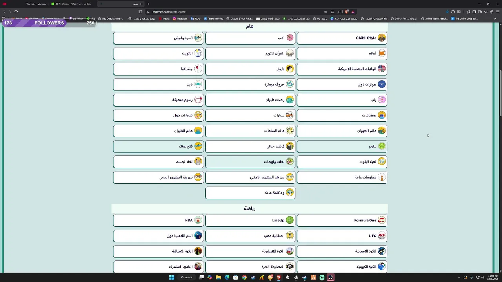Select the حروف مبعثرة category
Viewport: 502px width, 282px height.
(250, 84)
